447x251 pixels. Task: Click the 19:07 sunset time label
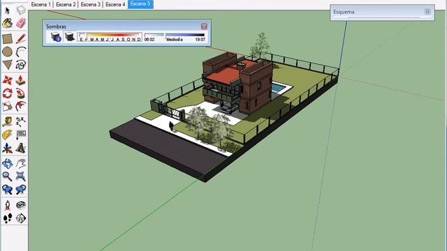[x=200, y=40]
